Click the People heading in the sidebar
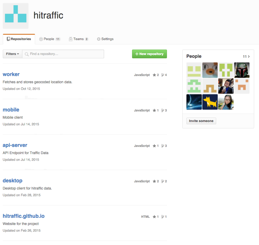Viewport: 259px width, 245px height. coord(194,56)
